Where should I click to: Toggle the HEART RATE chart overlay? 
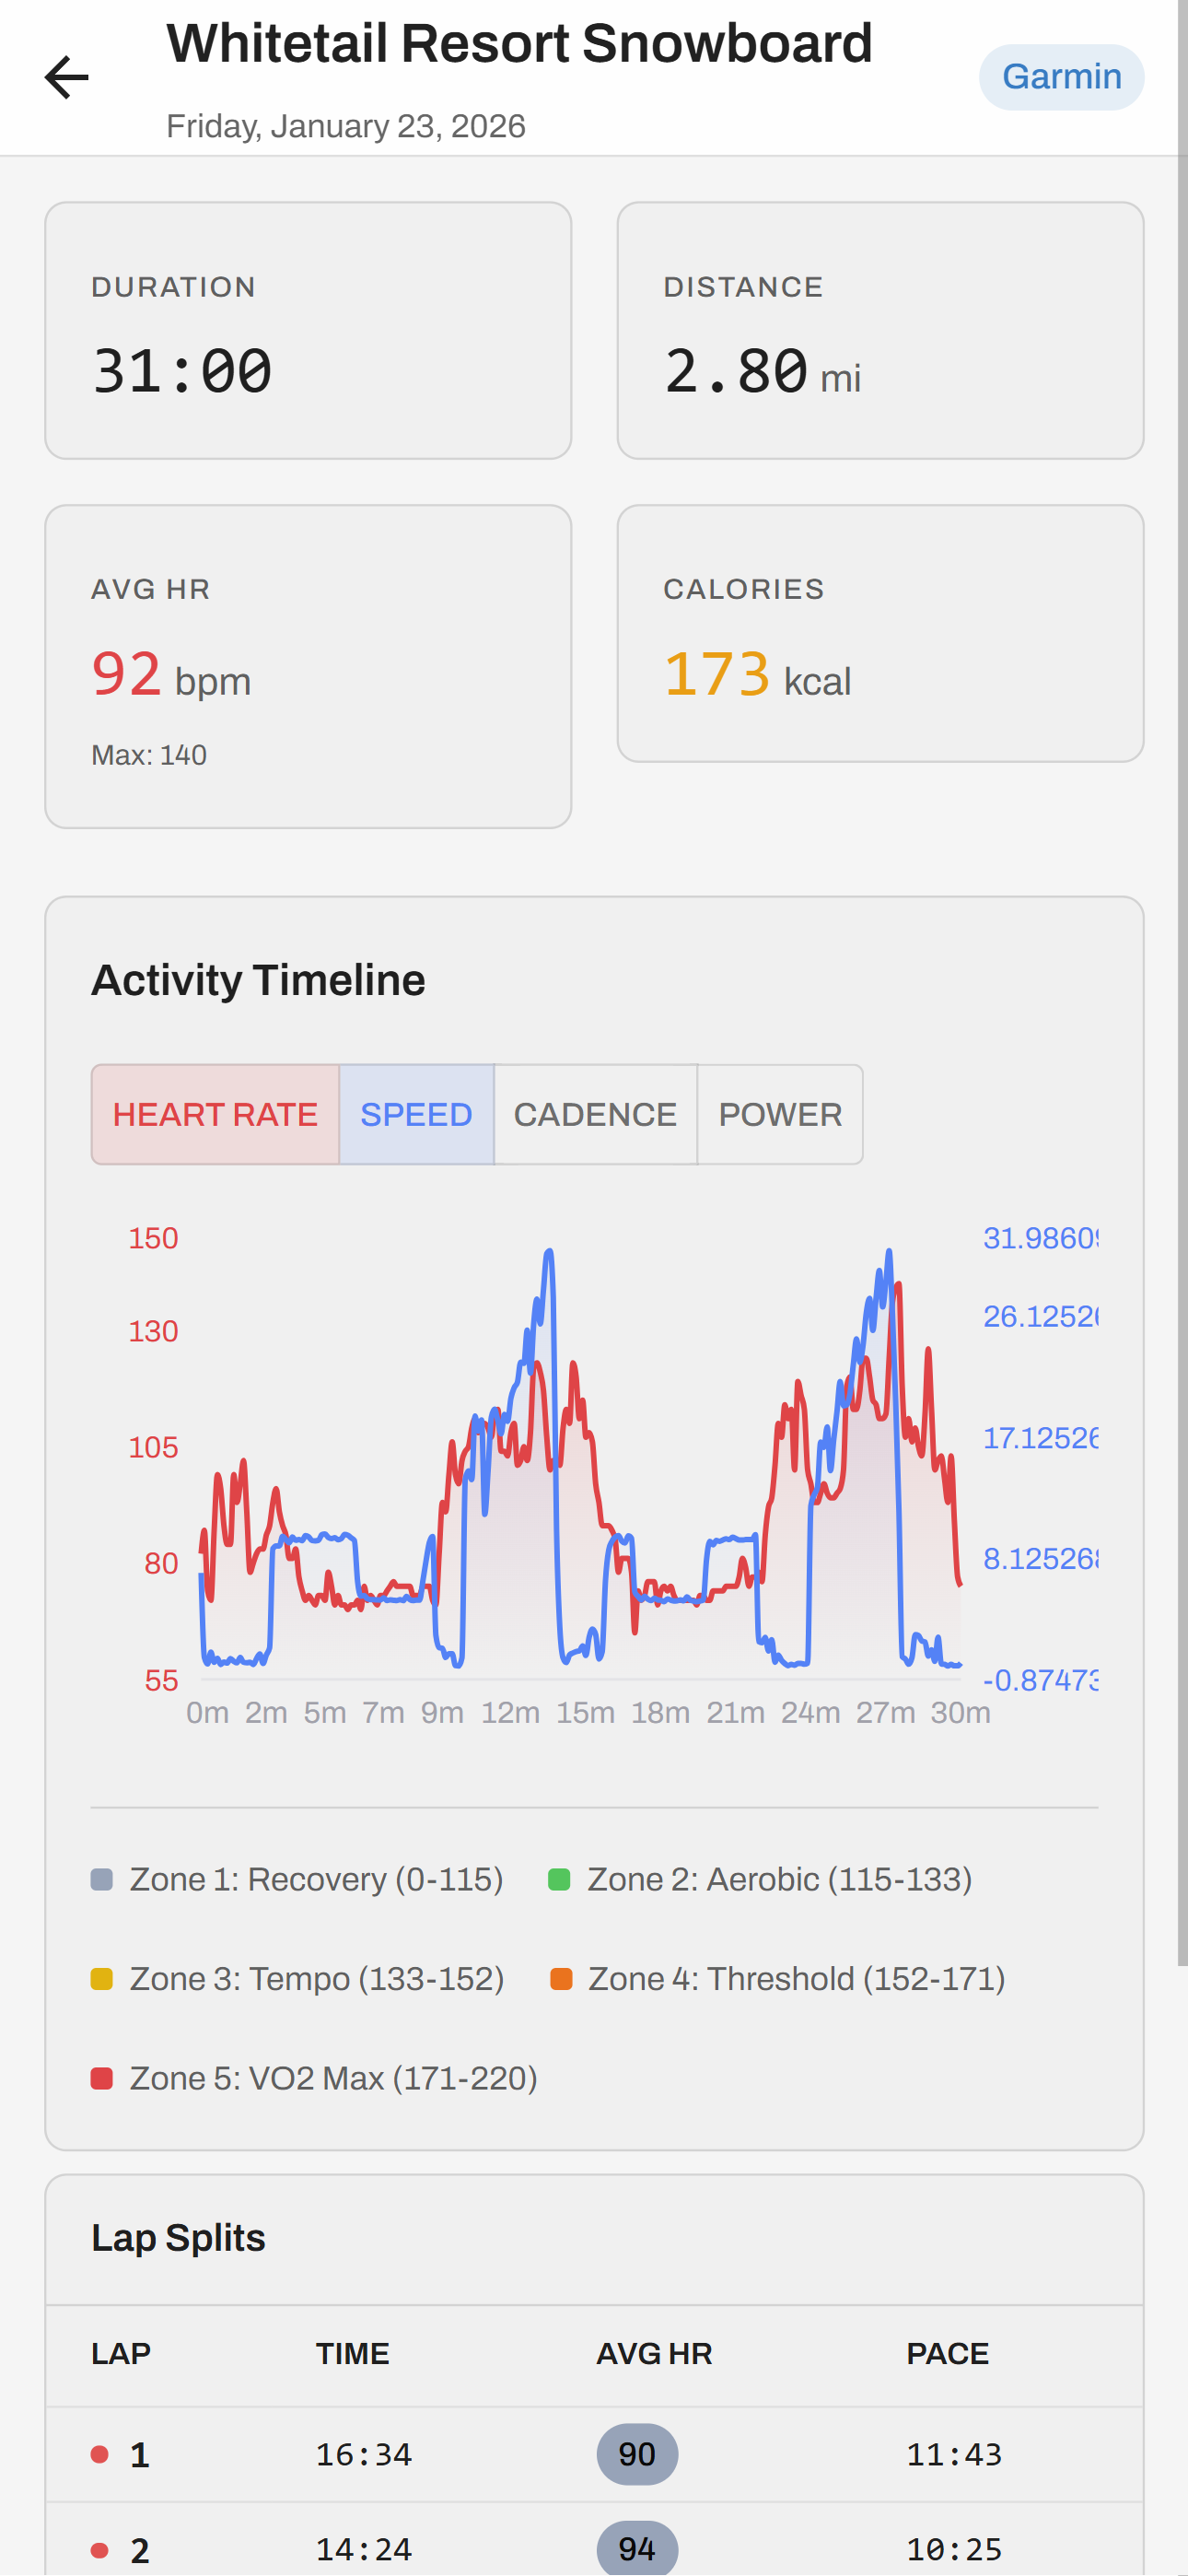215,1114
